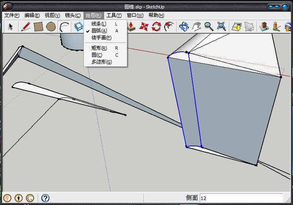Activate the Zoom magnifier tool

(x=209, y=27)
